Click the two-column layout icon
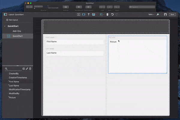 79,14
